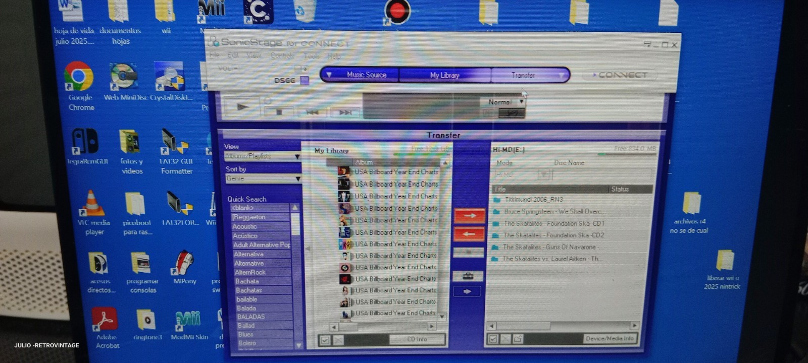Click the My Library horizontal scrollbar
The width and height of the screenshot is (808, 363).
click(383, 327)
